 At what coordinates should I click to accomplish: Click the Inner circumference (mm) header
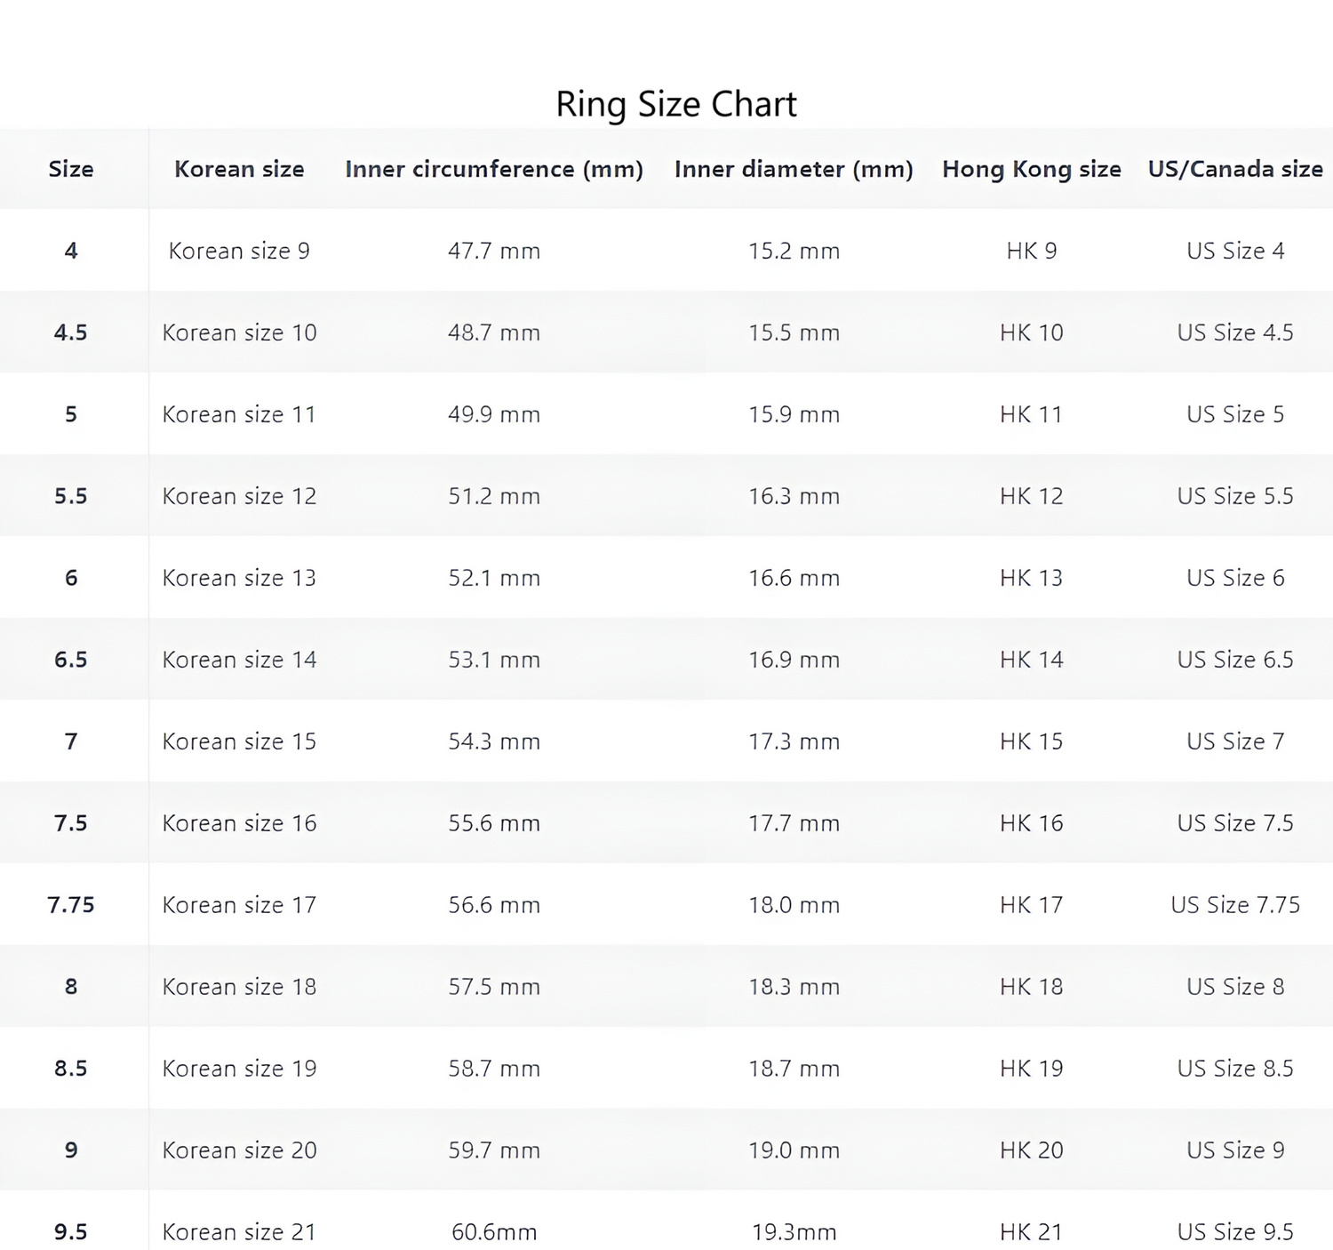494,169
